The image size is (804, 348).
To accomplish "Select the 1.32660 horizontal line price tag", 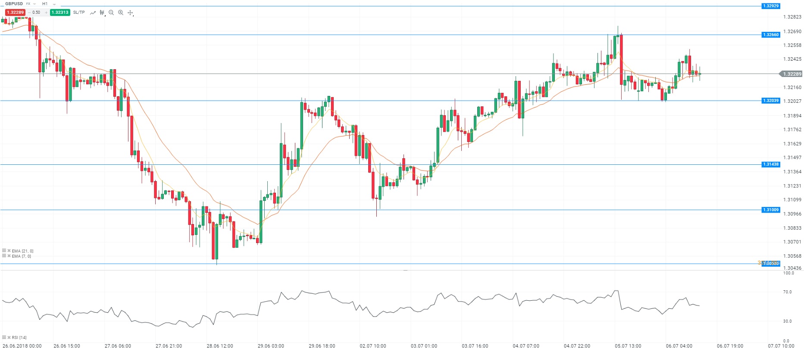I will click(771, 35).
